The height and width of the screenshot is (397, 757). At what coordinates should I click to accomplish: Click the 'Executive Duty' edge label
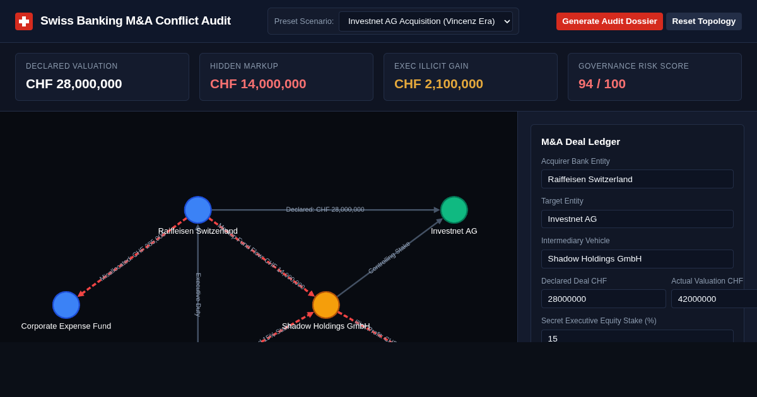coord(198,294)
